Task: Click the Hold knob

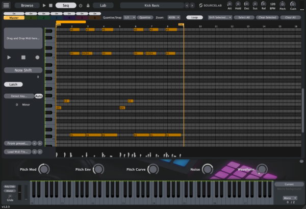Action: pyautogui.click(x=238, y=4)
